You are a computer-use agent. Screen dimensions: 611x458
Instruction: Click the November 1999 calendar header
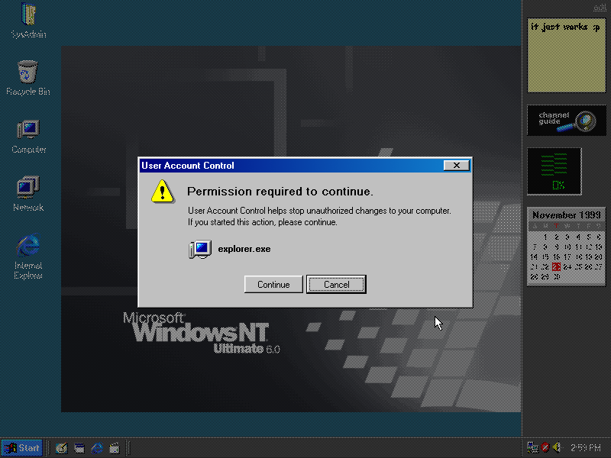click(566, 215)
